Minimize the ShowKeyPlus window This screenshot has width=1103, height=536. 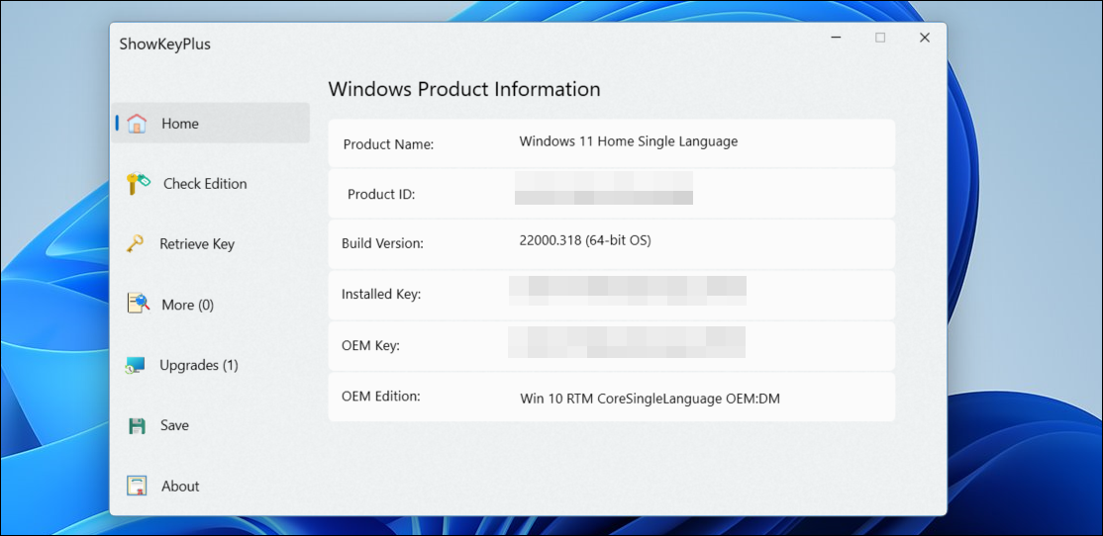(836, 38)
